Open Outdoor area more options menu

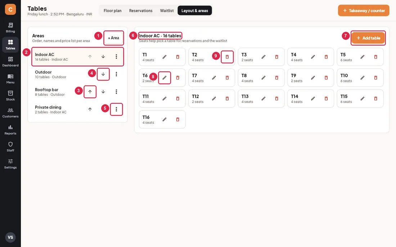[116, 74]
